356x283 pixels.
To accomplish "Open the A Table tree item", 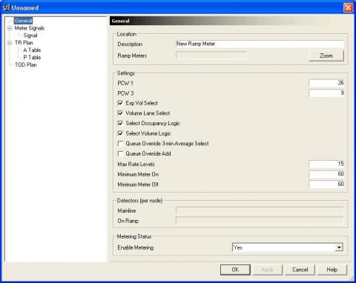I will point(32,50).
